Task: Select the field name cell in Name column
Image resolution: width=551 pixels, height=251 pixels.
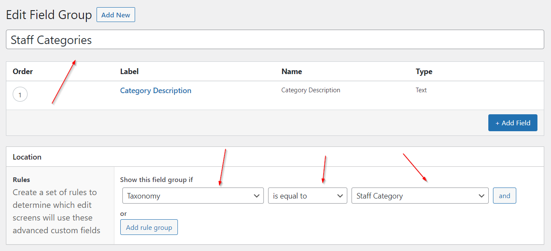Action: [x=310, y=90]
